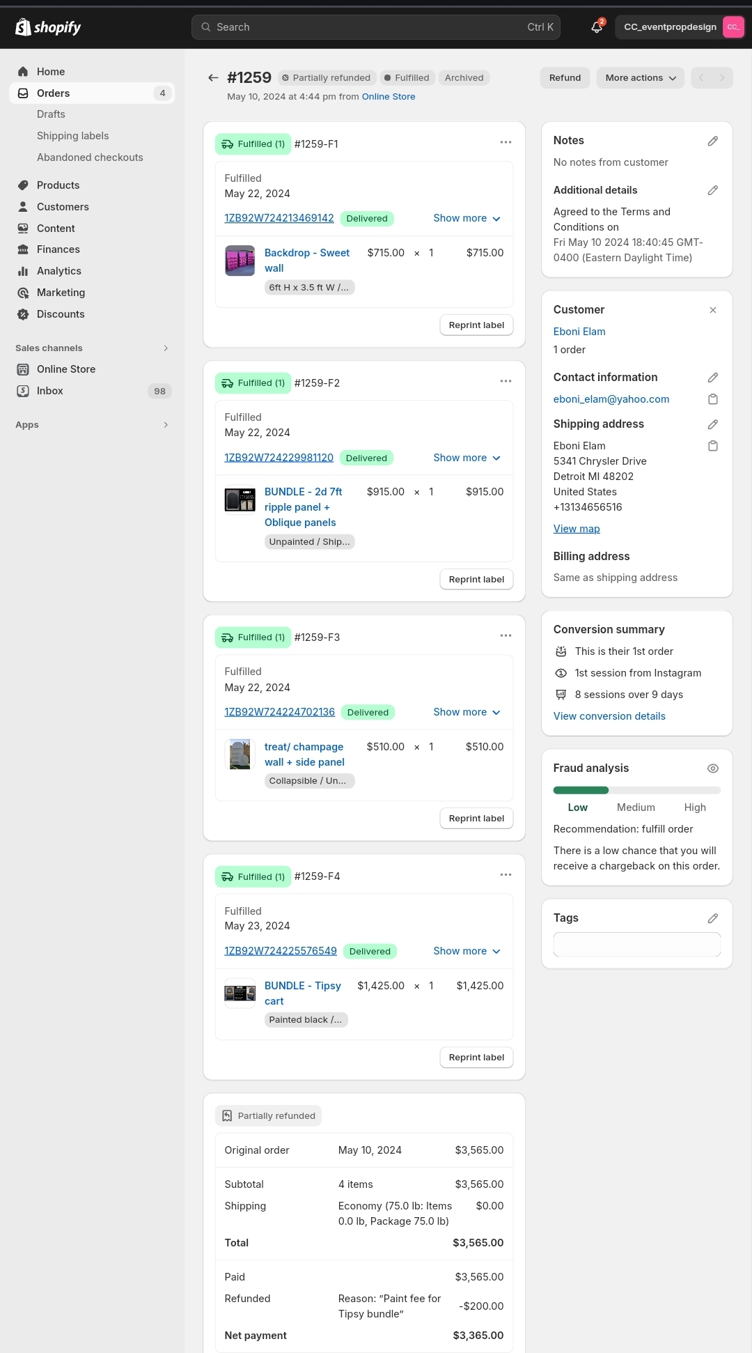Remove the customer with the X icon
This screenshot has height=1353, width=752.
point(713,310)
